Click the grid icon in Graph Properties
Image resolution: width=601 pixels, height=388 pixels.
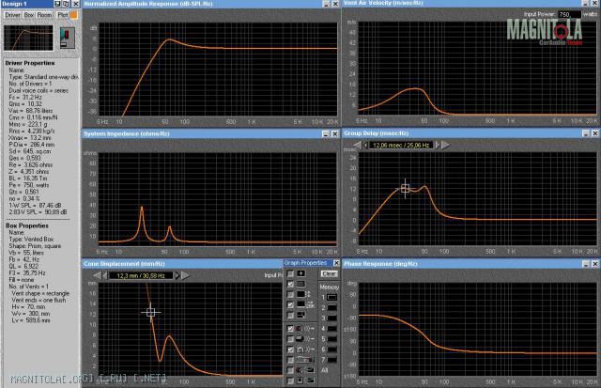click(x=301, y=284)
